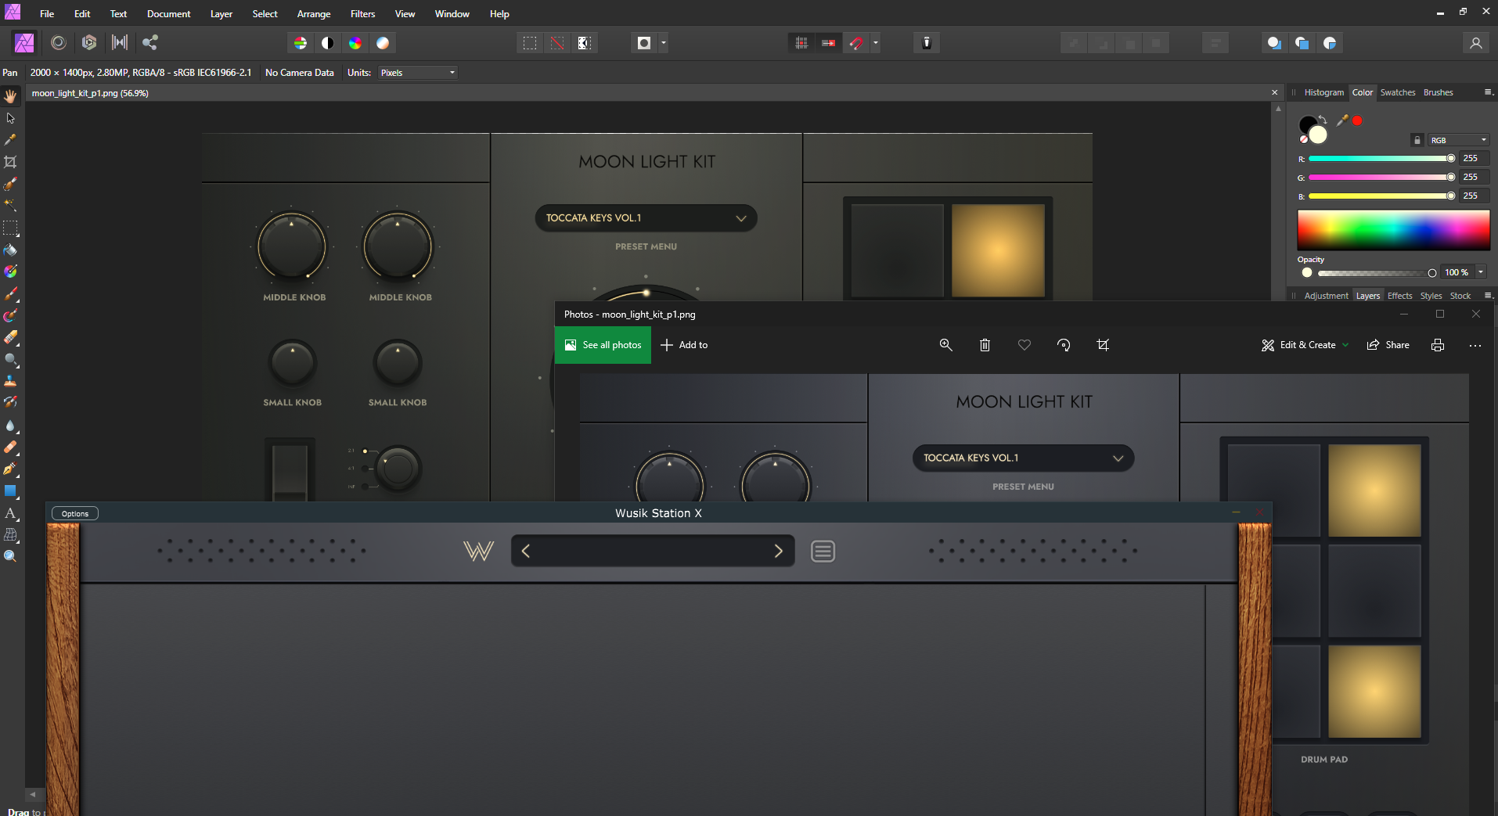The width and height of the screenshot is (1498, 816).
Task: Select the Selection Brush tool
Action: 10,184
